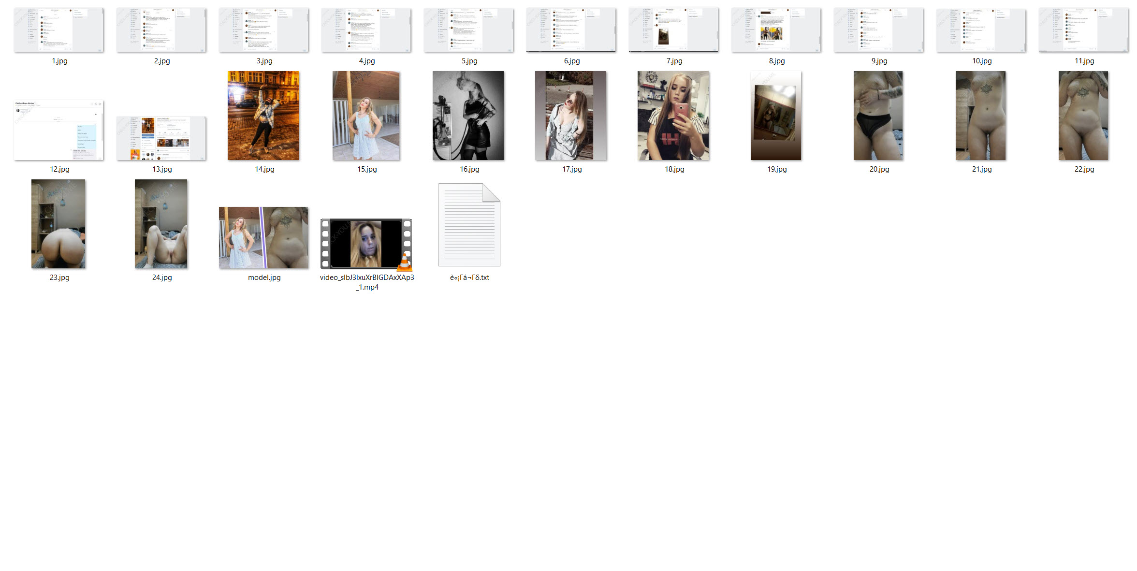The width and height of the screenshot is (1137, 571).
Task: Select the 2.jpg file thumbnail
Action: (x=161, y=29)
